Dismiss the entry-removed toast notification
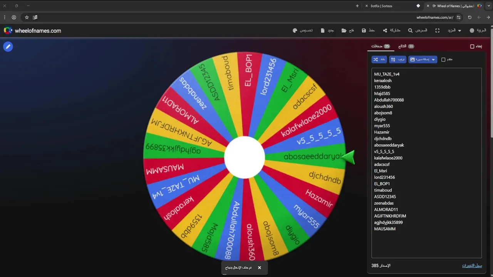The width and height of the screenshot is (493, 277). (259, 267)
